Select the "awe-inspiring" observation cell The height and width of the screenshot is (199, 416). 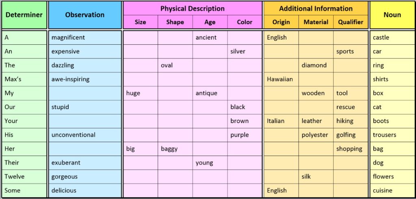click(x=84, y=79)
